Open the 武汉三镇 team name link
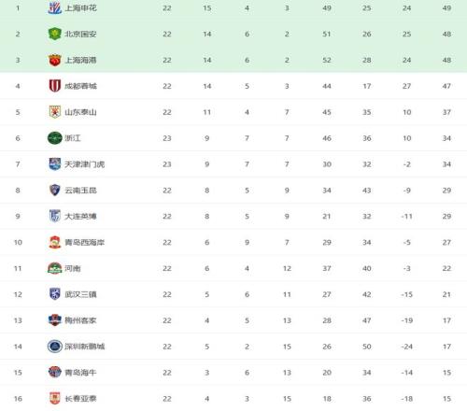Viewport: 467px width, 411px height. pos(80,294)
